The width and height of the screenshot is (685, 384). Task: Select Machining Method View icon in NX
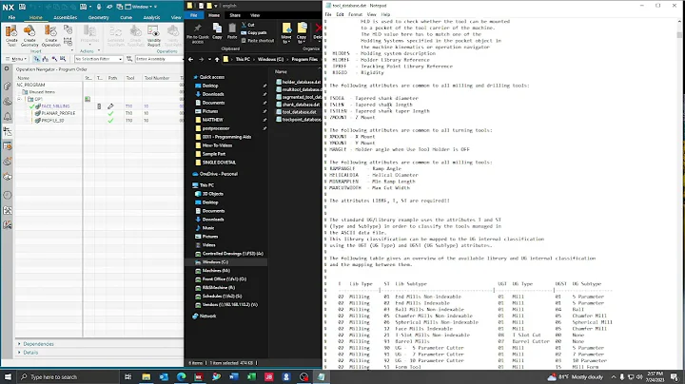tap(63, 59)
